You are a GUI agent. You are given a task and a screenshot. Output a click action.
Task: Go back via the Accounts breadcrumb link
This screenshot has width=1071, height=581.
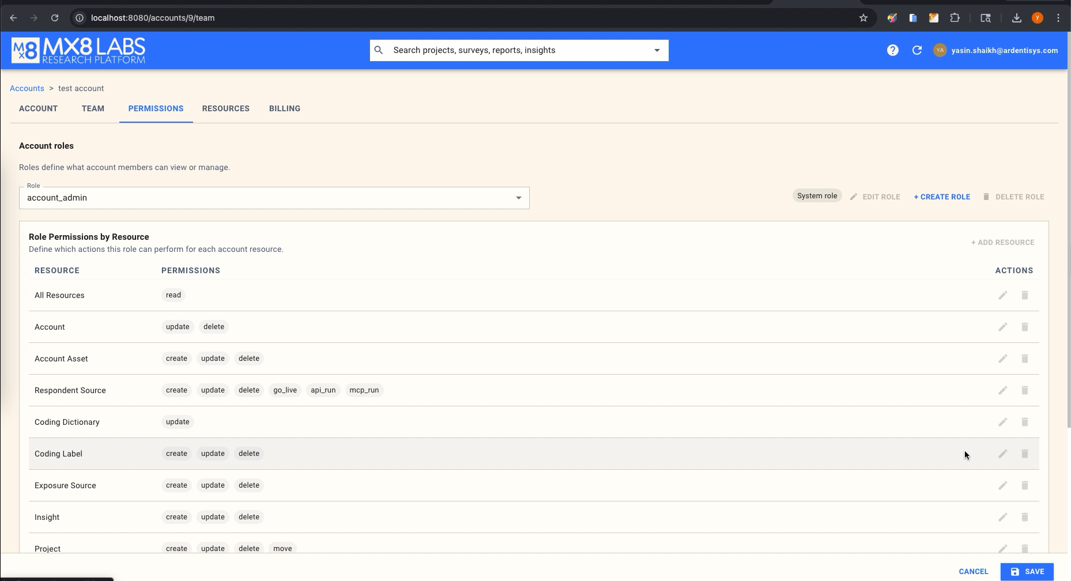[x=27, y=88]
